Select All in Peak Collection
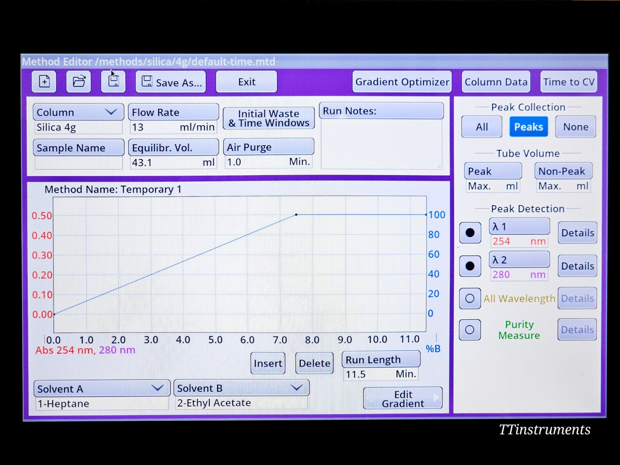 tap(482, 127)
